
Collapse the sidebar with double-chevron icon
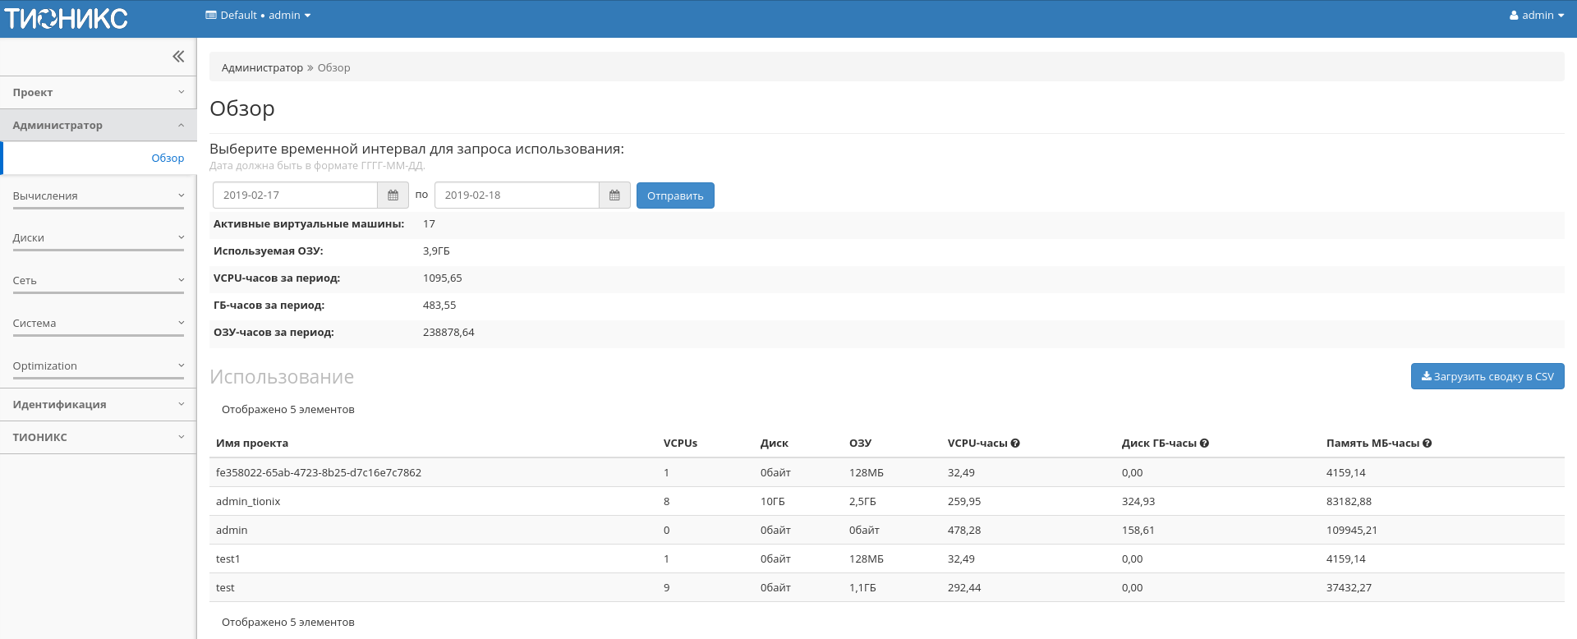pyautogui.click(x=178, y=57)
